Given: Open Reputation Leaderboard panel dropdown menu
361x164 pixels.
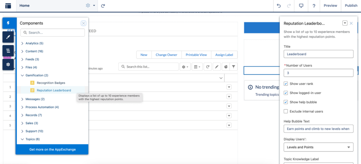Looking at the screenshot, I should 345,23.
